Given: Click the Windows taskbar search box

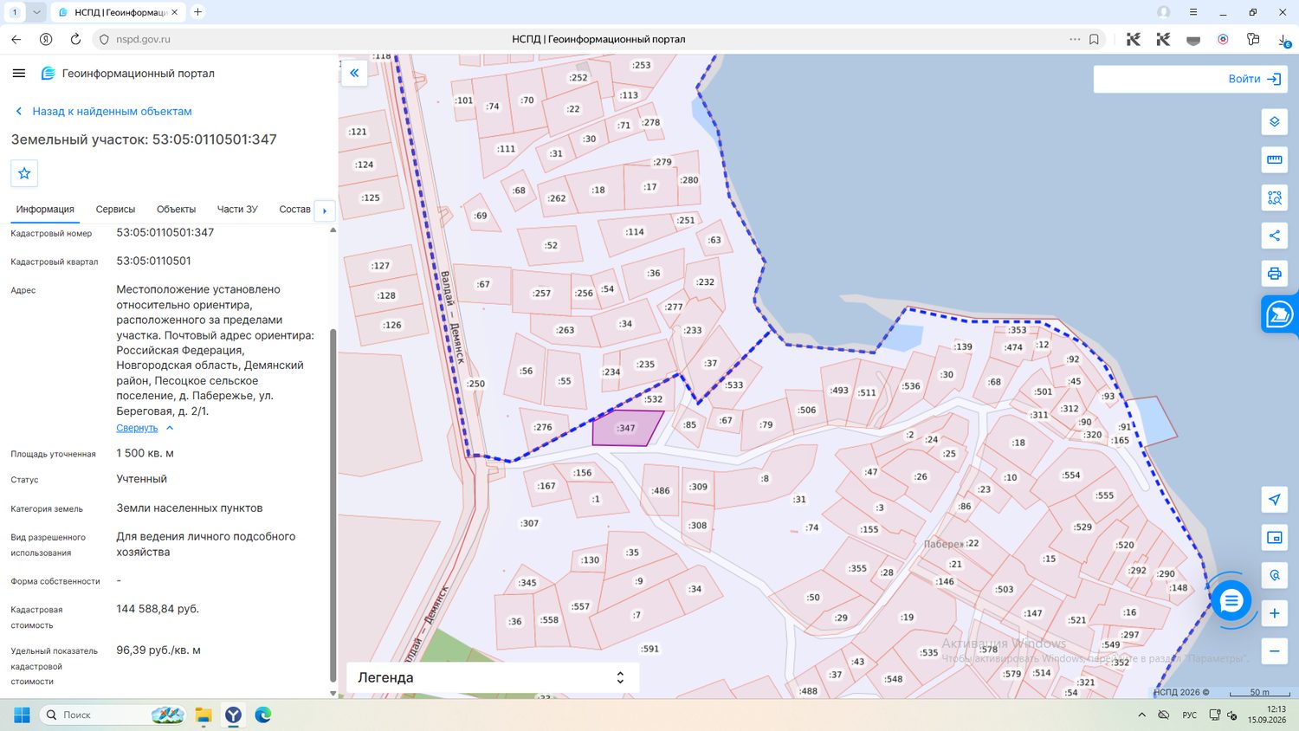Looking at the screenshot, I should [114, 715].
